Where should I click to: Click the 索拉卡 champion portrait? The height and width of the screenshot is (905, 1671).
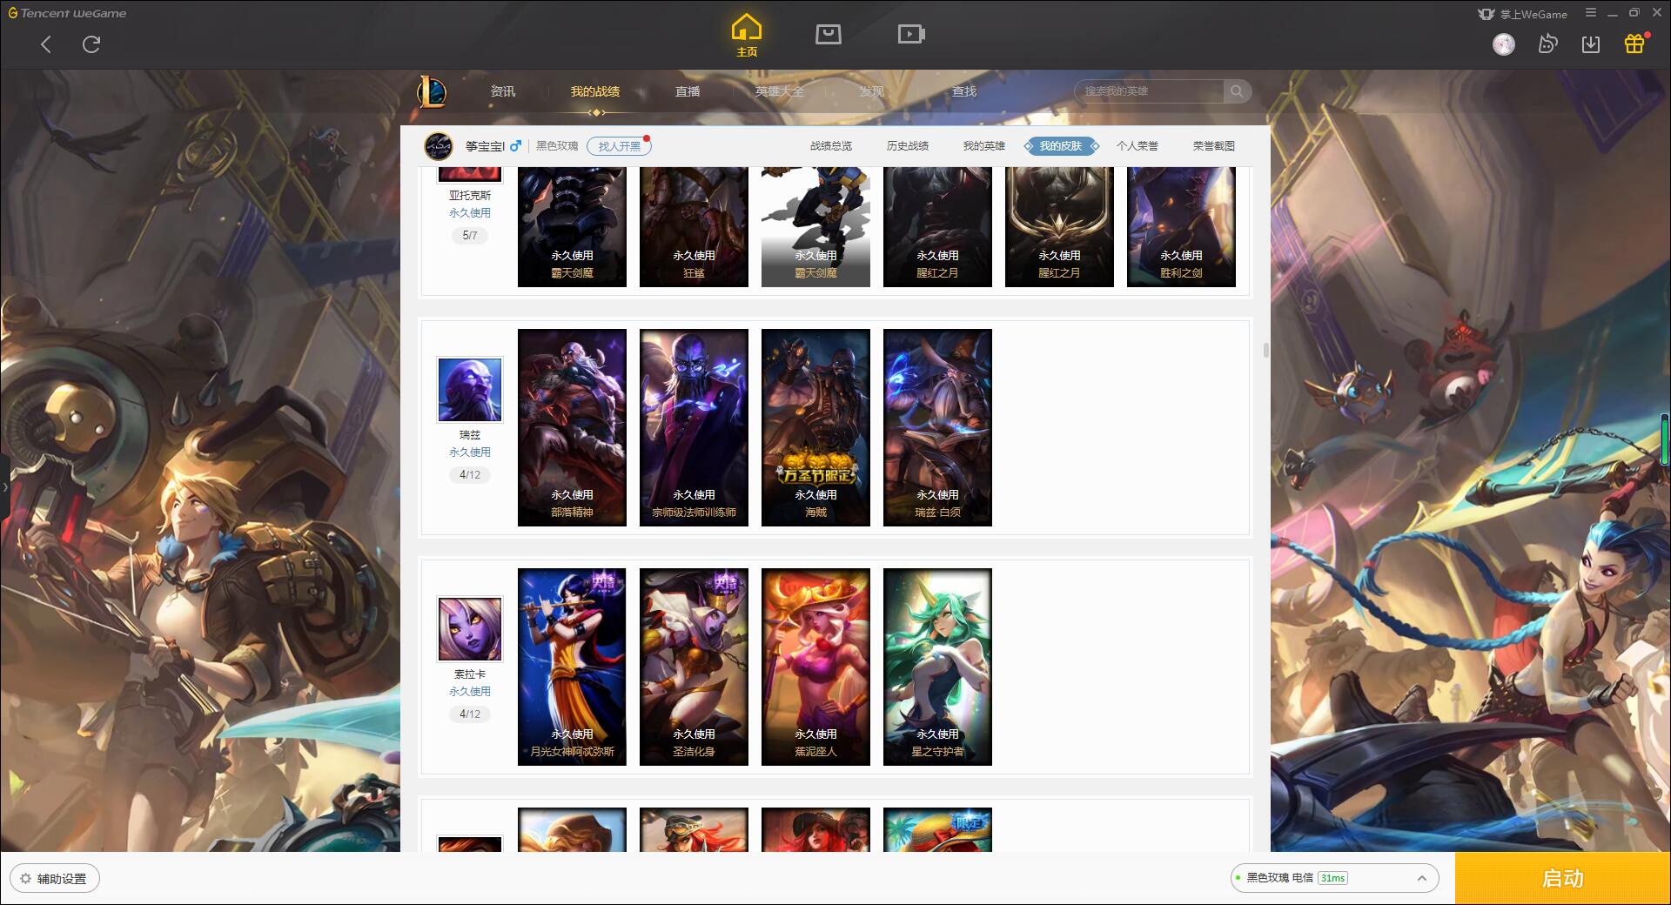pos(470,629)
